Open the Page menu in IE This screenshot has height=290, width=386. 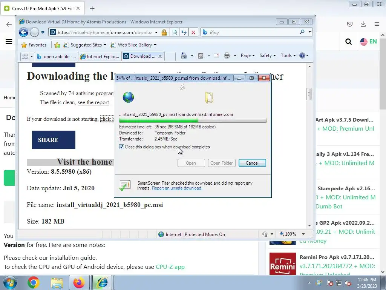[248, 56]
